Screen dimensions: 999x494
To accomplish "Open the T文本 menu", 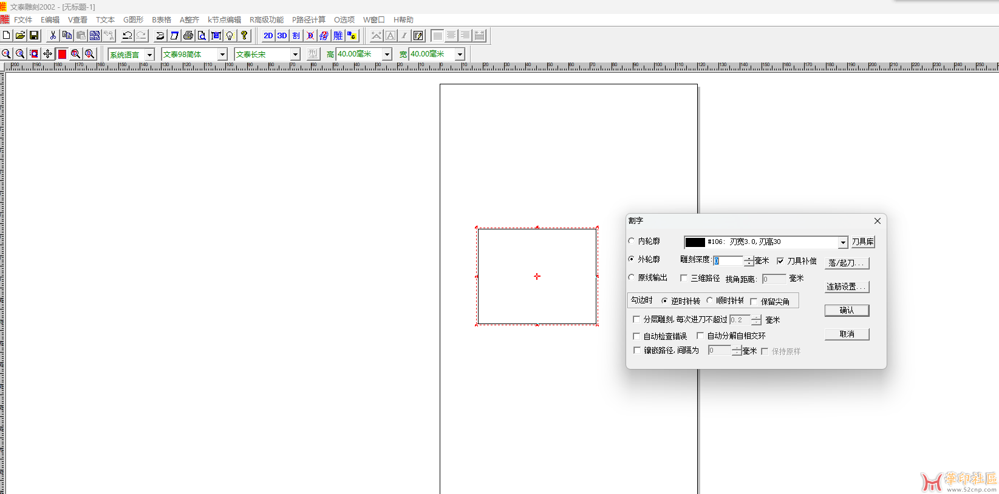I will 105,20.
